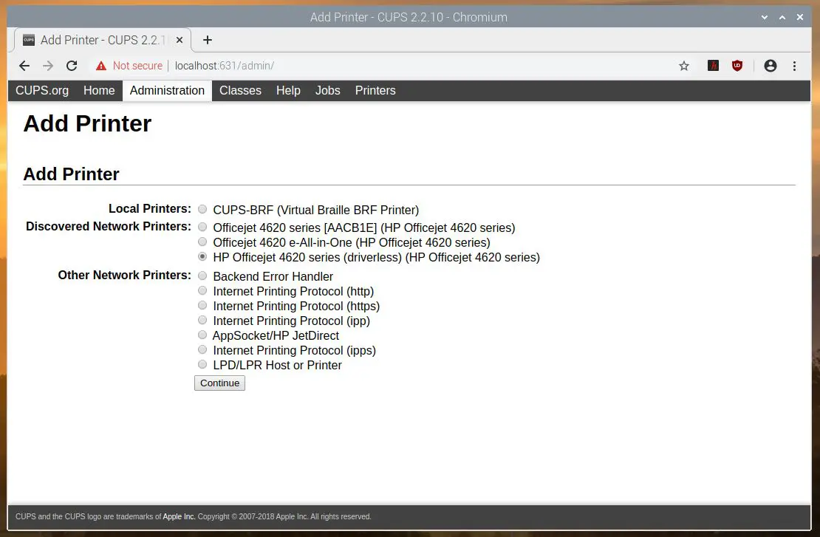This screenshot has width=820, height=537.
Task: Open the Chromium three-dot menu
Action: (795, 66)
